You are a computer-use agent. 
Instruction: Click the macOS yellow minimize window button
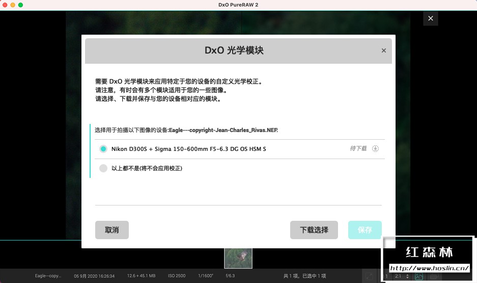point(13,5)
